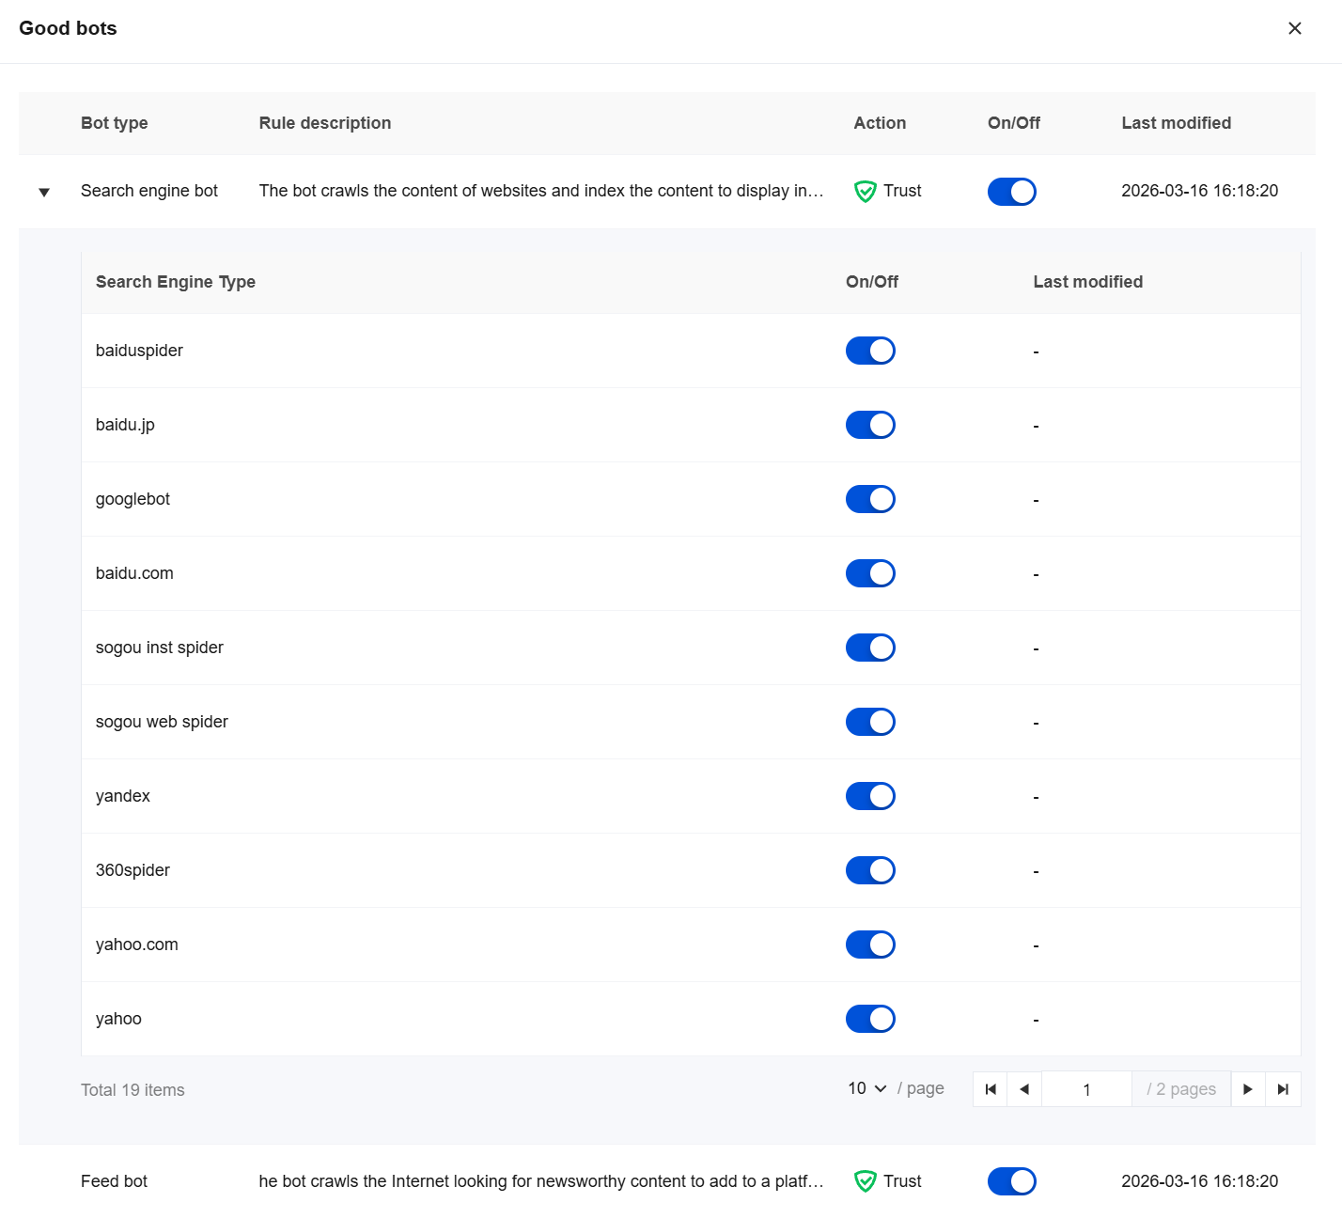Screen dimensions: 1342x1218
Task: Open the items per page dropdown
Action: point(867,1088)
